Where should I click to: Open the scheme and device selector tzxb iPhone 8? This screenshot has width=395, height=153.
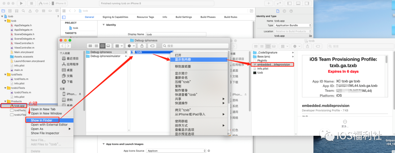tap(52, 3)
